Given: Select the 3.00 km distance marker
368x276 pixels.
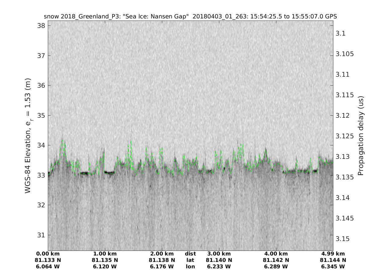Looking at the screenshot, I should tap(219, 254).
